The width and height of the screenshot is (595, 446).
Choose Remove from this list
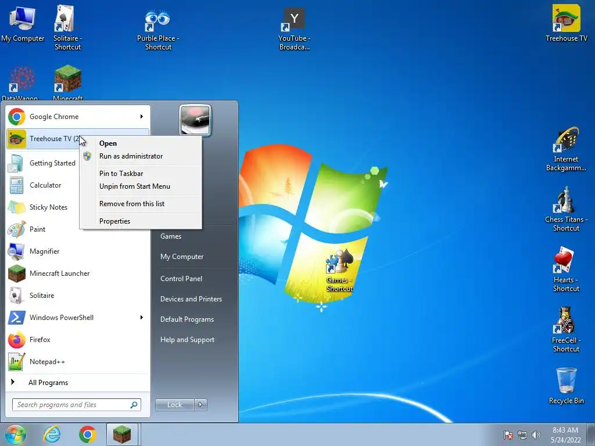[141, 204]
